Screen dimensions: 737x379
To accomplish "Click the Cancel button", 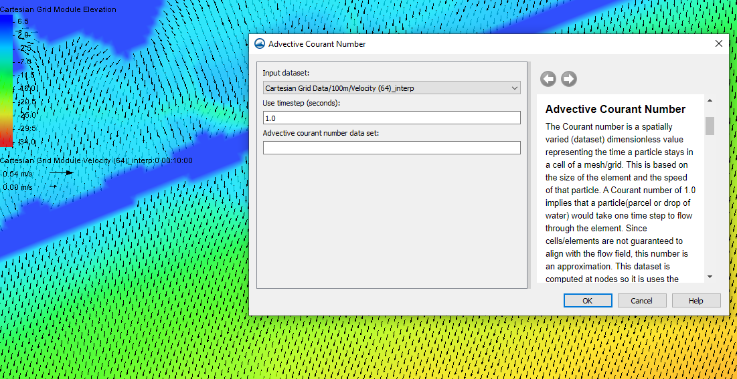I will point(641,301).
